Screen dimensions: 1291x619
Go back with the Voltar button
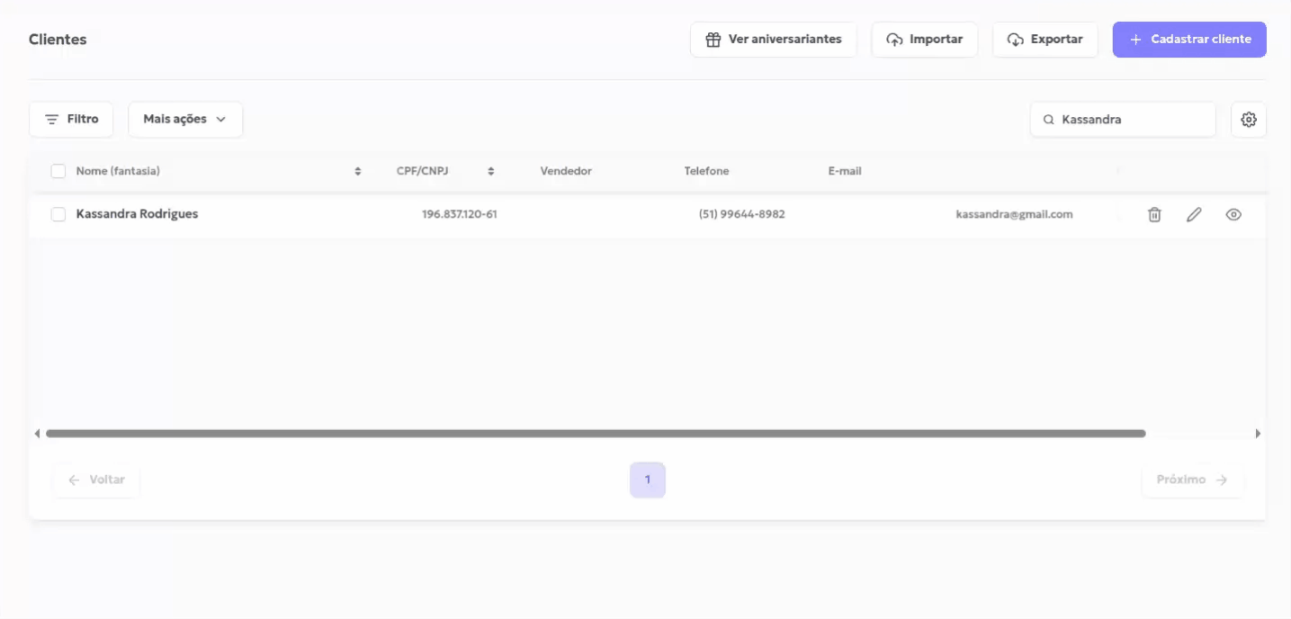click(x=96, y=480)
